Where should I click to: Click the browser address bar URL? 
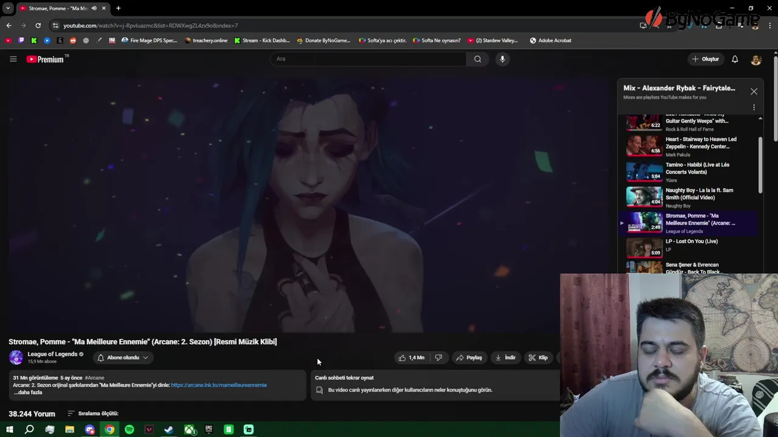click(x=151, y=25)
